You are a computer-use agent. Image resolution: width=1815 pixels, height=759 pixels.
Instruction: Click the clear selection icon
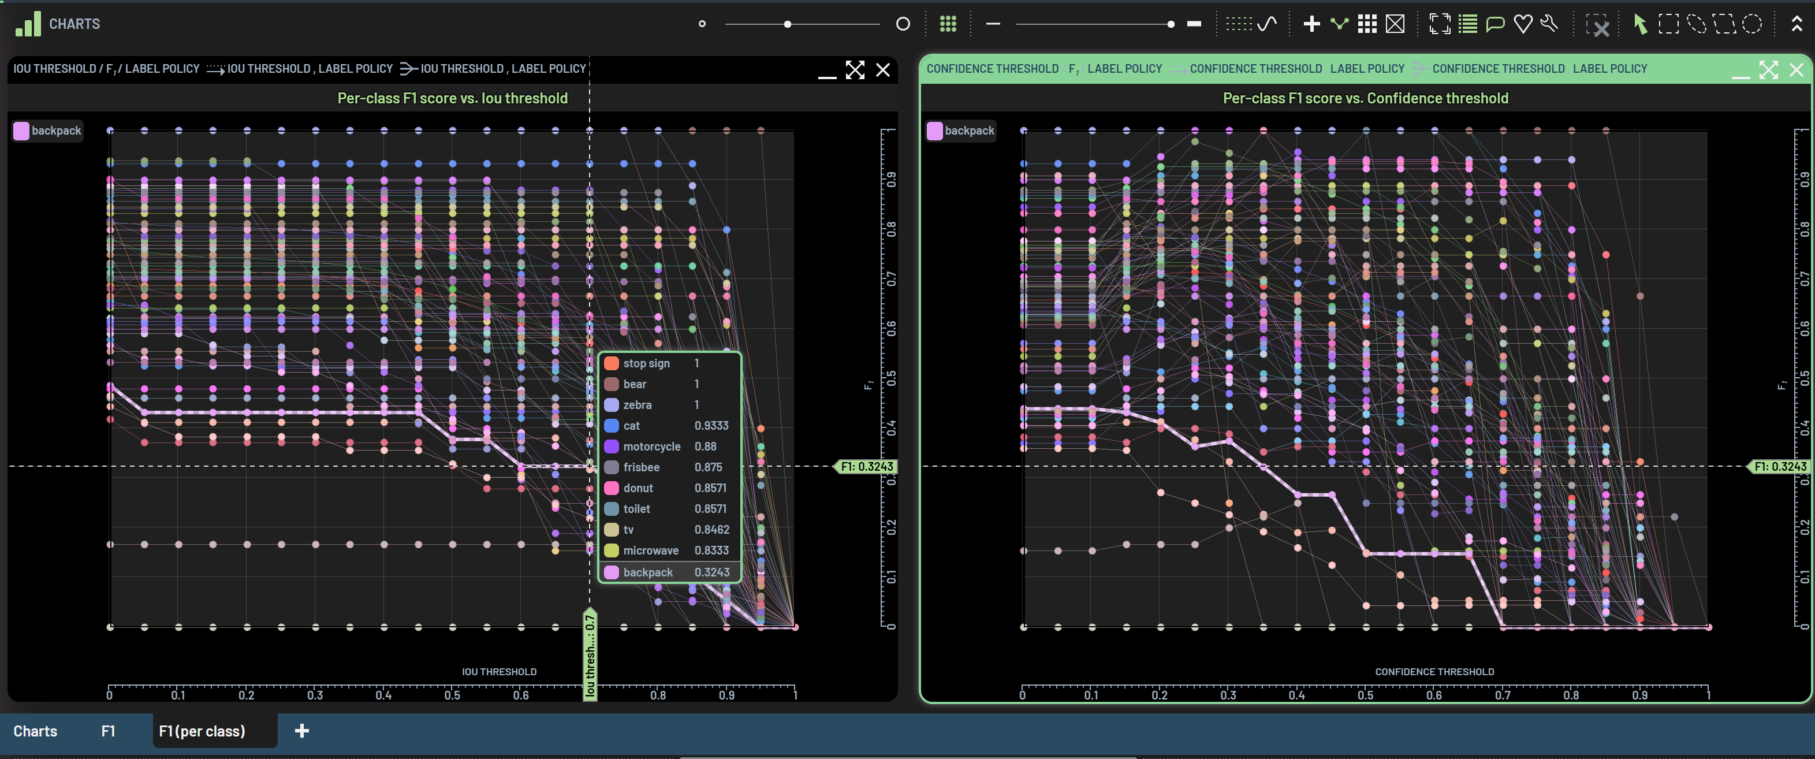coord(1597,25)
